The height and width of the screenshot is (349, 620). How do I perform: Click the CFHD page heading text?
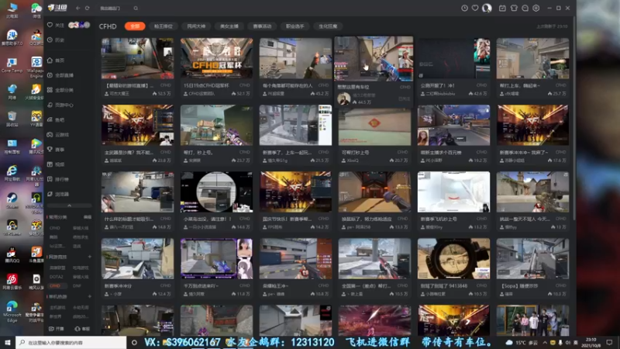pos(108,26)
